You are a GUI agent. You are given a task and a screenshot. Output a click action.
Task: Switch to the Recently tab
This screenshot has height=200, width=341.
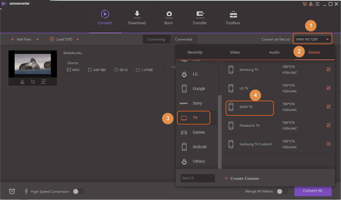[x=195, y=53]
